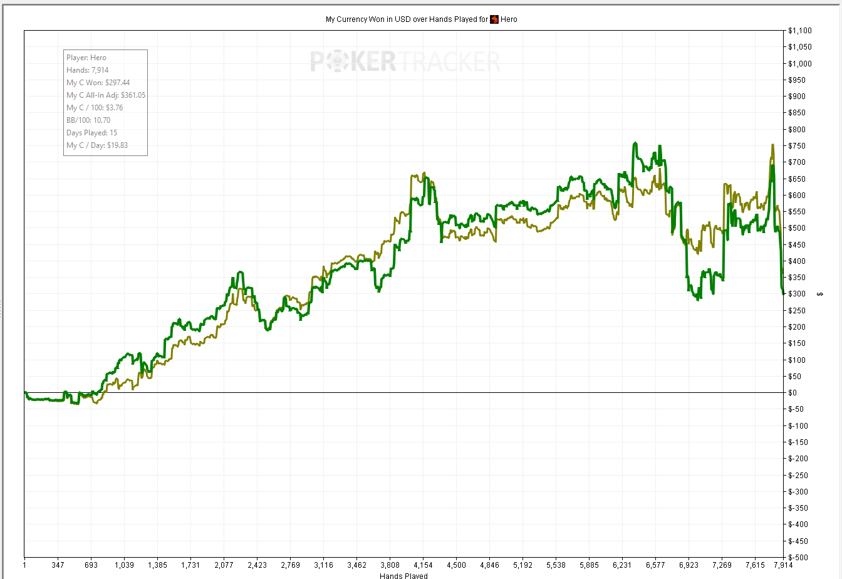Viewport: 842px width, 579px height.
Task: Click the 4,154 x-axis tick label
Action: pos(423,565)
